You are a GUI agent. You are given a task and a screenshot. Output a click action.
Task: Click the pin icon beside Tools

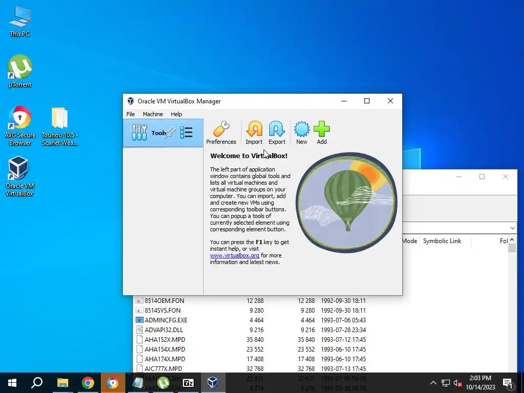click(x=169, y=133)
